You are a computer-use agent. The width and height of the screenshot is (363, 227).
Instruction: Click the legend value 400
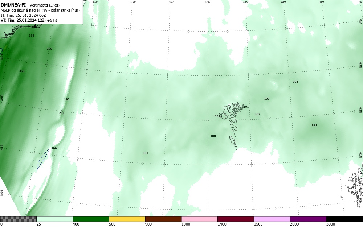76,224
